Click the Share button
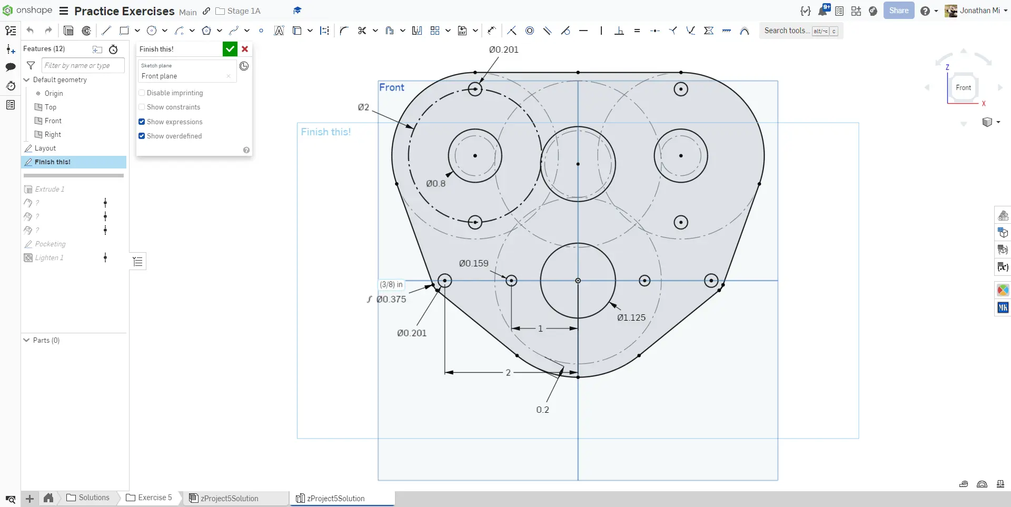Screen dimensions: 1011x507 (898, 11)
